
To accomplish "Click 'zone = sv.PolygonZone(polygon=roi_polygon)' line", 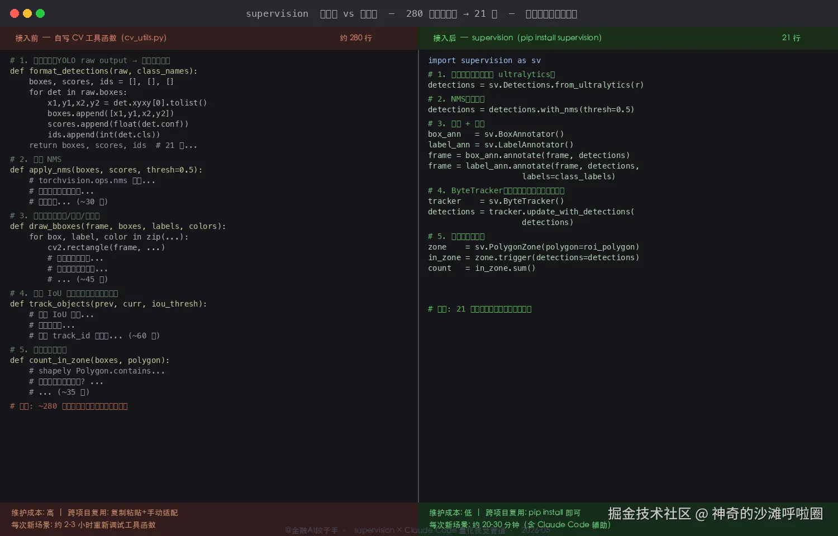I will coord(534,247).
